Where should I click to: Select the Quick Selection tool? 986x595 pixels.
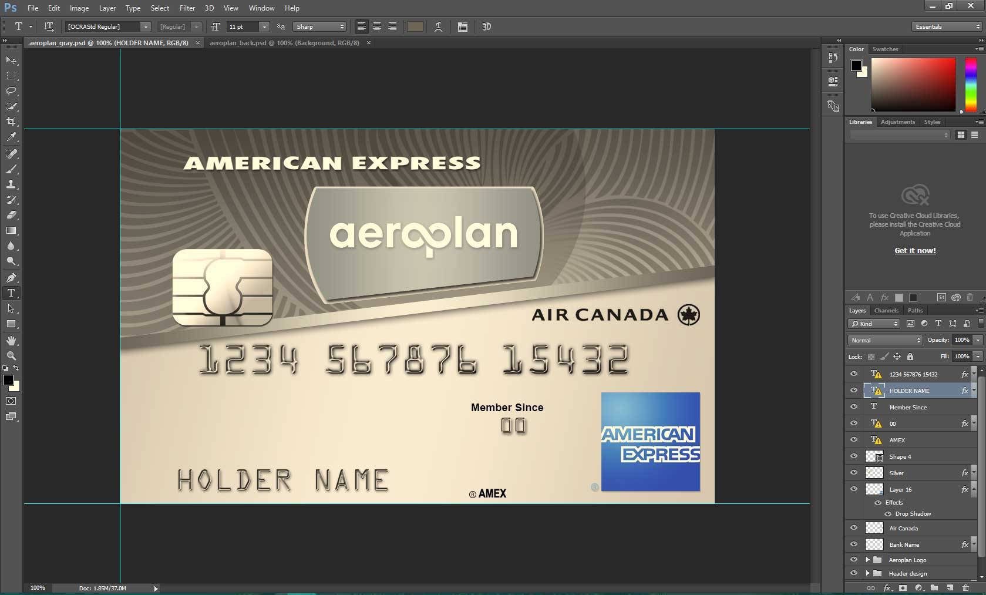(x=11, y=106)
